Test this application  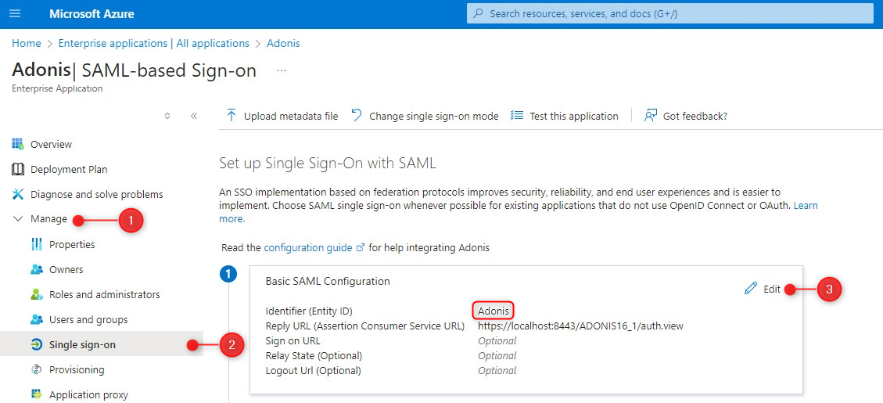coord(574,116)
